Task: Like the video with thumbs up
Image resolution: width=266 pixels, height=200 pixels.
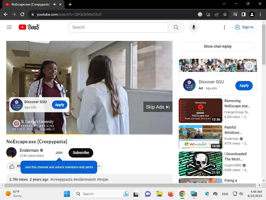Action: pos(12,166)
